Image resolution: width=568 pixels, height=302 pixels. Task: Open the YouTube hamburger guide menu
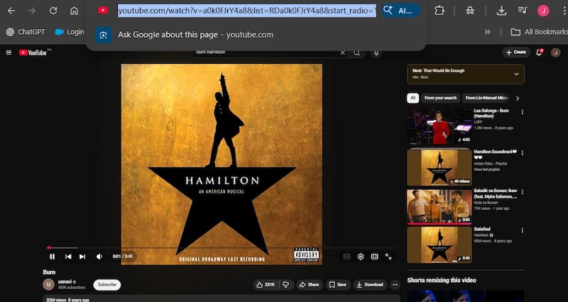pyautogui.click(x=9, y=52)
